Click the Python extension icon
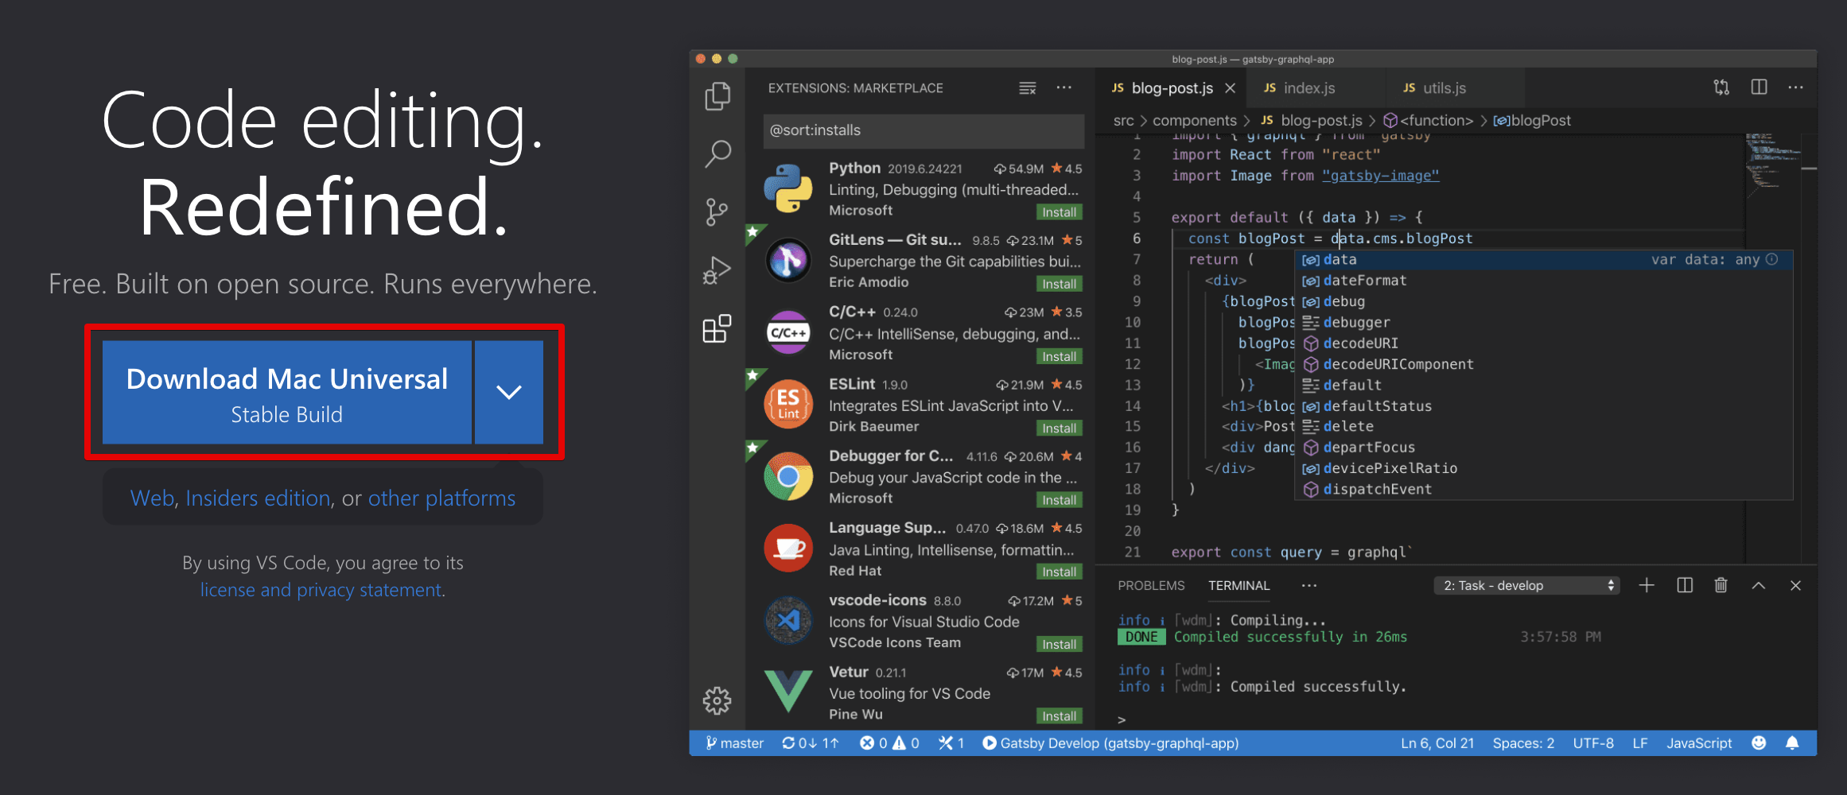The height and width of the screenshot is (795, 1847). pyautogui.click(x=787, y=188)
